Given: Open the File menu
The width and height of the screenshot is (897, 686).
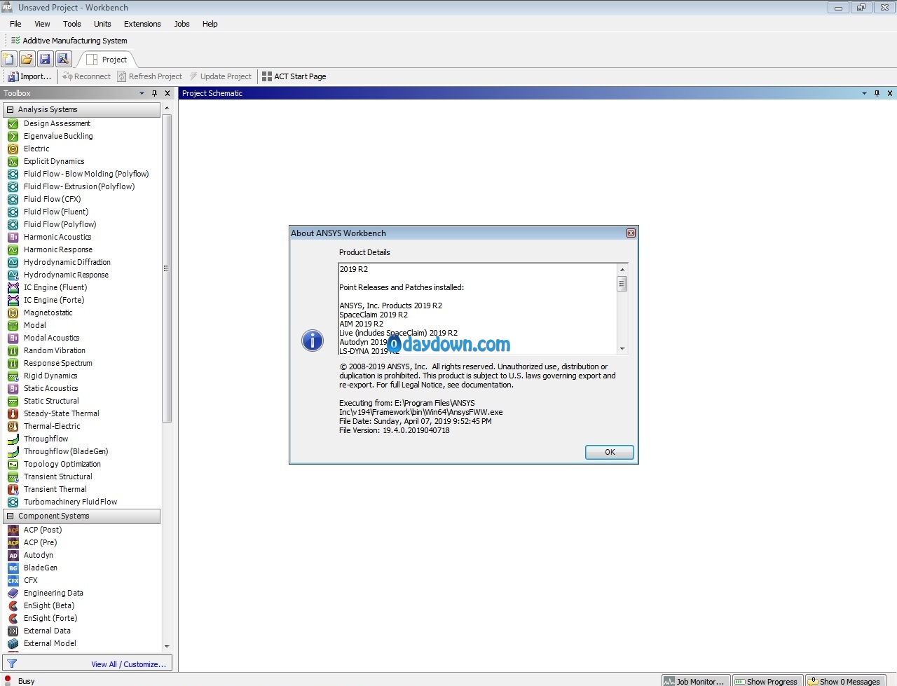Looking at the screenshot, I should (15, 24).
